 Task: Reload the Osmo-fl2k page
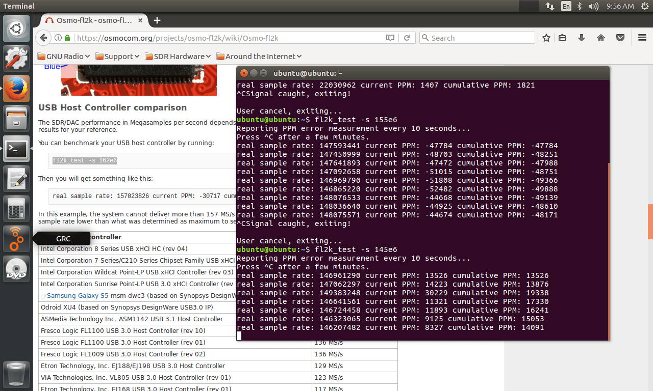coord(407,38)
